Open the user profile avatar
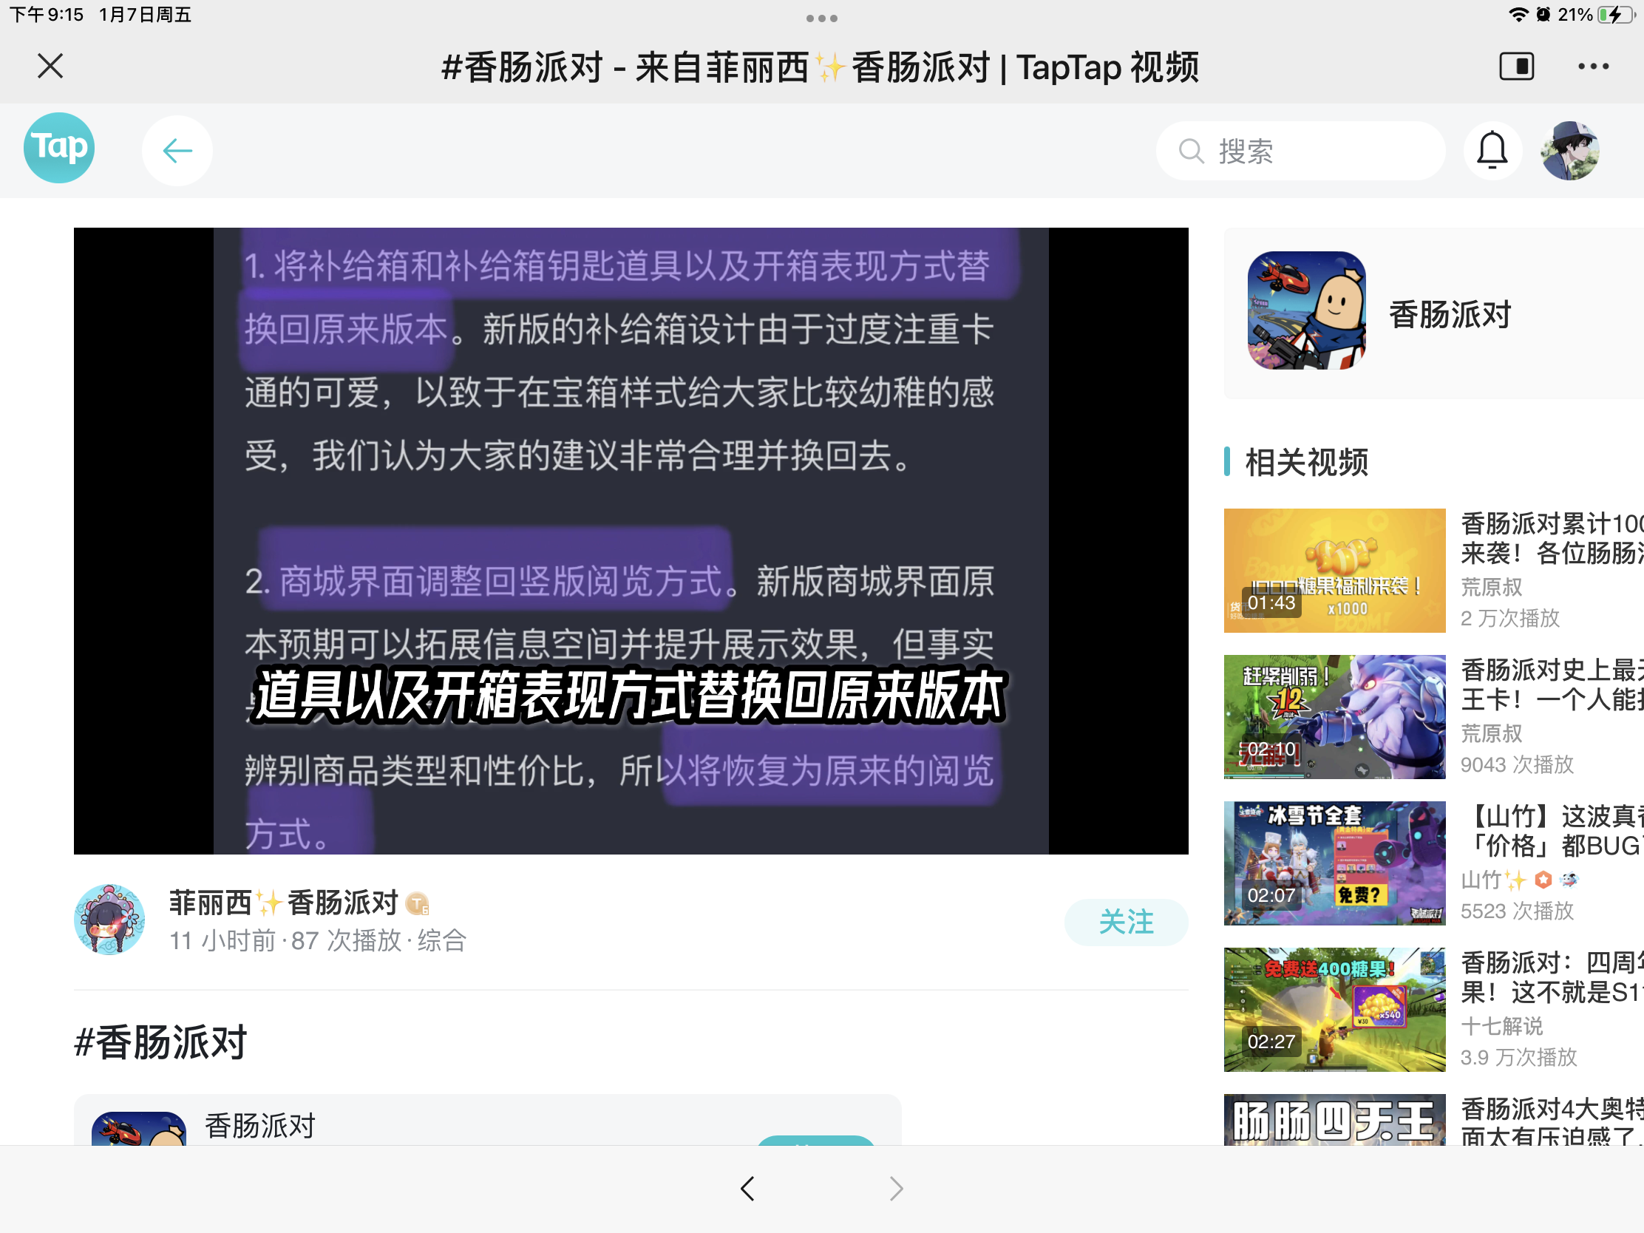The width and height of the screenshot is (1644, 1233). click(x=1569, y=151)
